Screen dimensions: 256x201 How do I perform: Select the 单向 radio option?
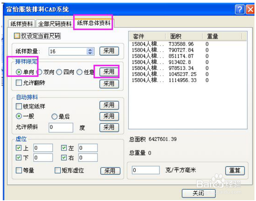pyautogui.click(x=19, y=72)
